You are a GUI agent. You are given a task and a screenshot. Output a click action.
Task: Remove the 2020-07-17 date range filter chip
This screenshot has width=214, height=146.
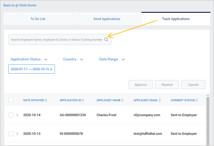pyautogui.click(x=51, y=70)
